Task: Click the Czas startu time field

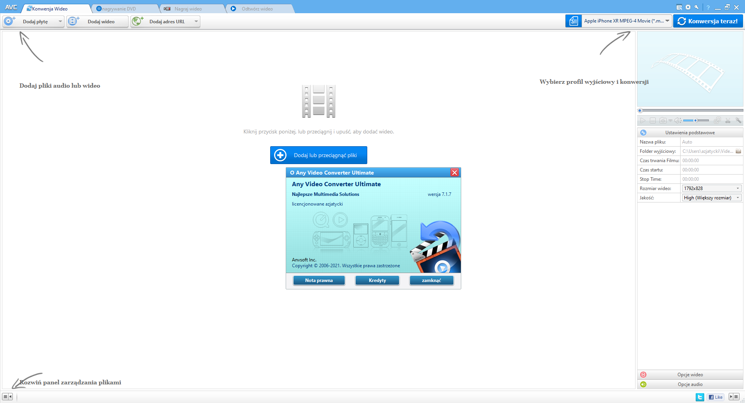Action: click(712, 170)
